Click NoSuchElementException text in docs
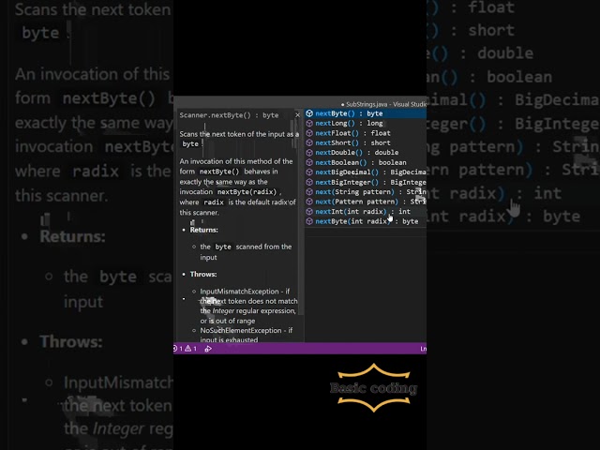 (241, 330)
